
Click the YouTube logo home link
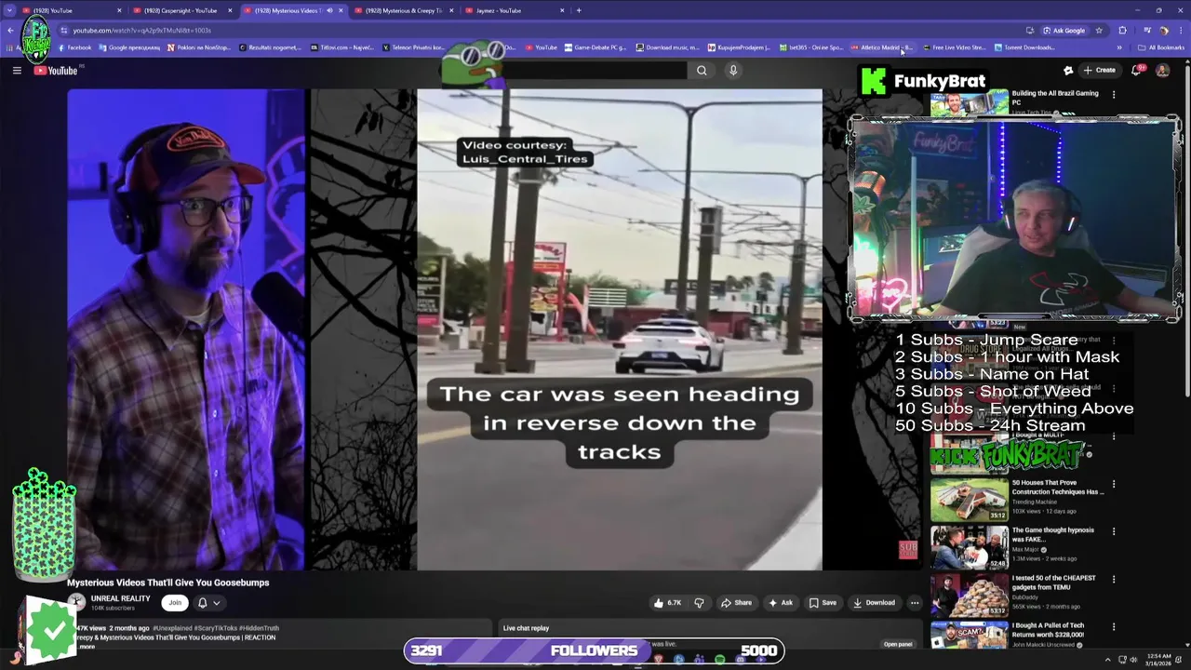coord(56,71)
